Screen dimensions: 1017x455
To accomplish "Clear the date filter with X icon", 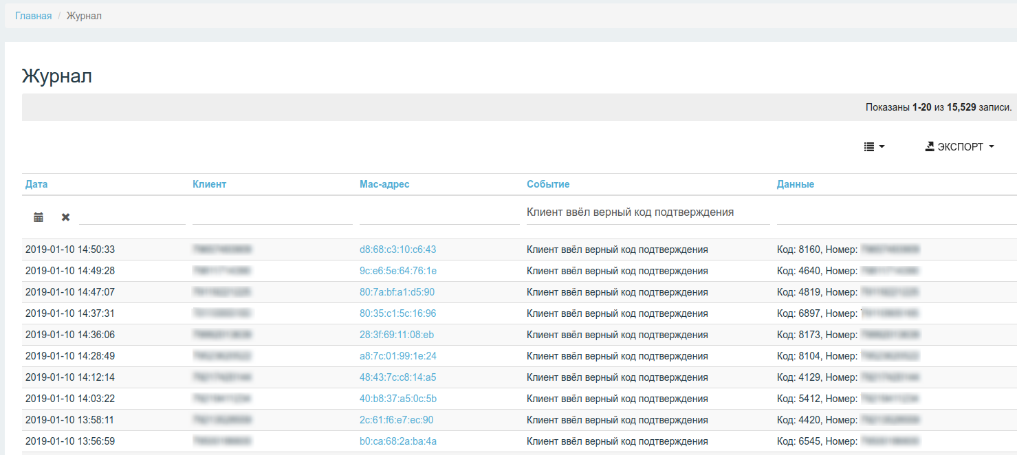I will coord(65,217).
